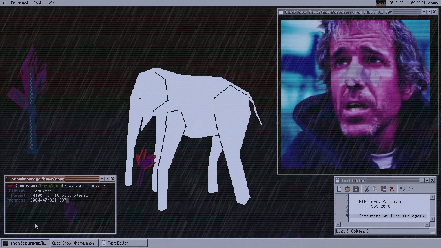The height and width of the screenshot is (248, 441).
Task: Click the 'aplay risen.wav' command text
Action: point(87,186)
